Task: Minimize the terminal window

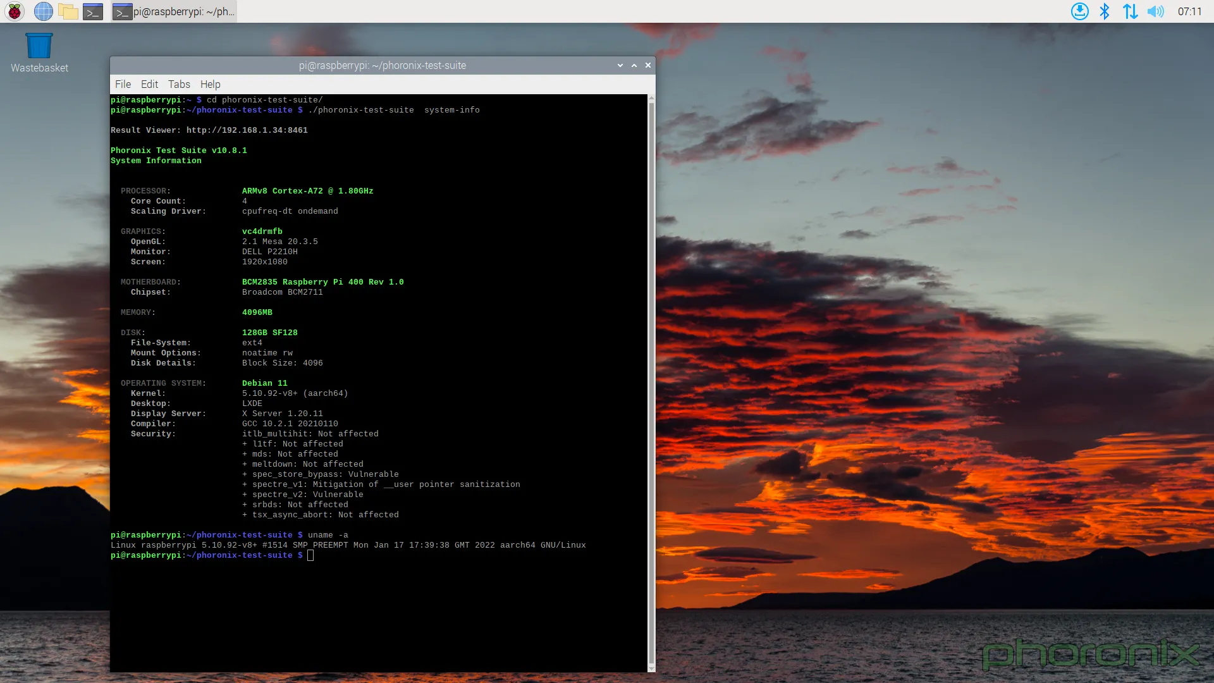Action: click(x=620, y=65)
